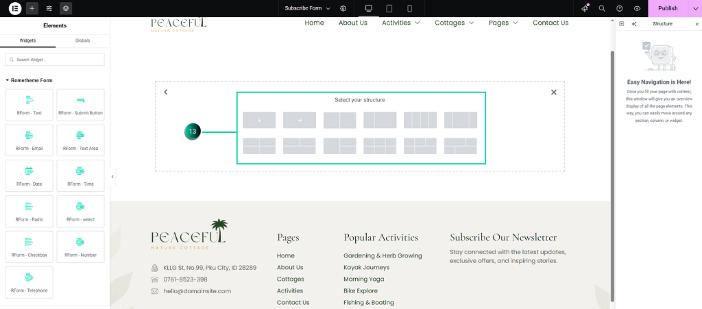The image size is (702, 309).
Task: Select the RForm - Text widget
Action: 29,105
